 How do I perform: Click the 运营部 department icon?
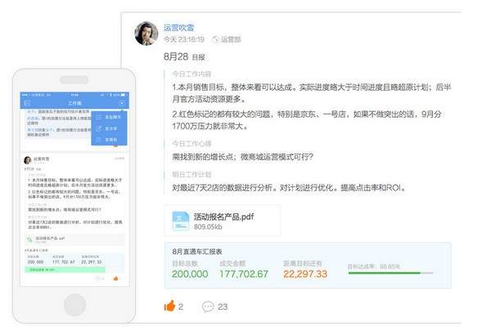click(216, 38)
